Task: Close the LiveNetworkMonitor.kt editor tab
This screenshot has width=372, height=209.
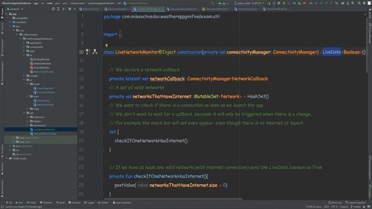Action: click(x=163, y=9)
